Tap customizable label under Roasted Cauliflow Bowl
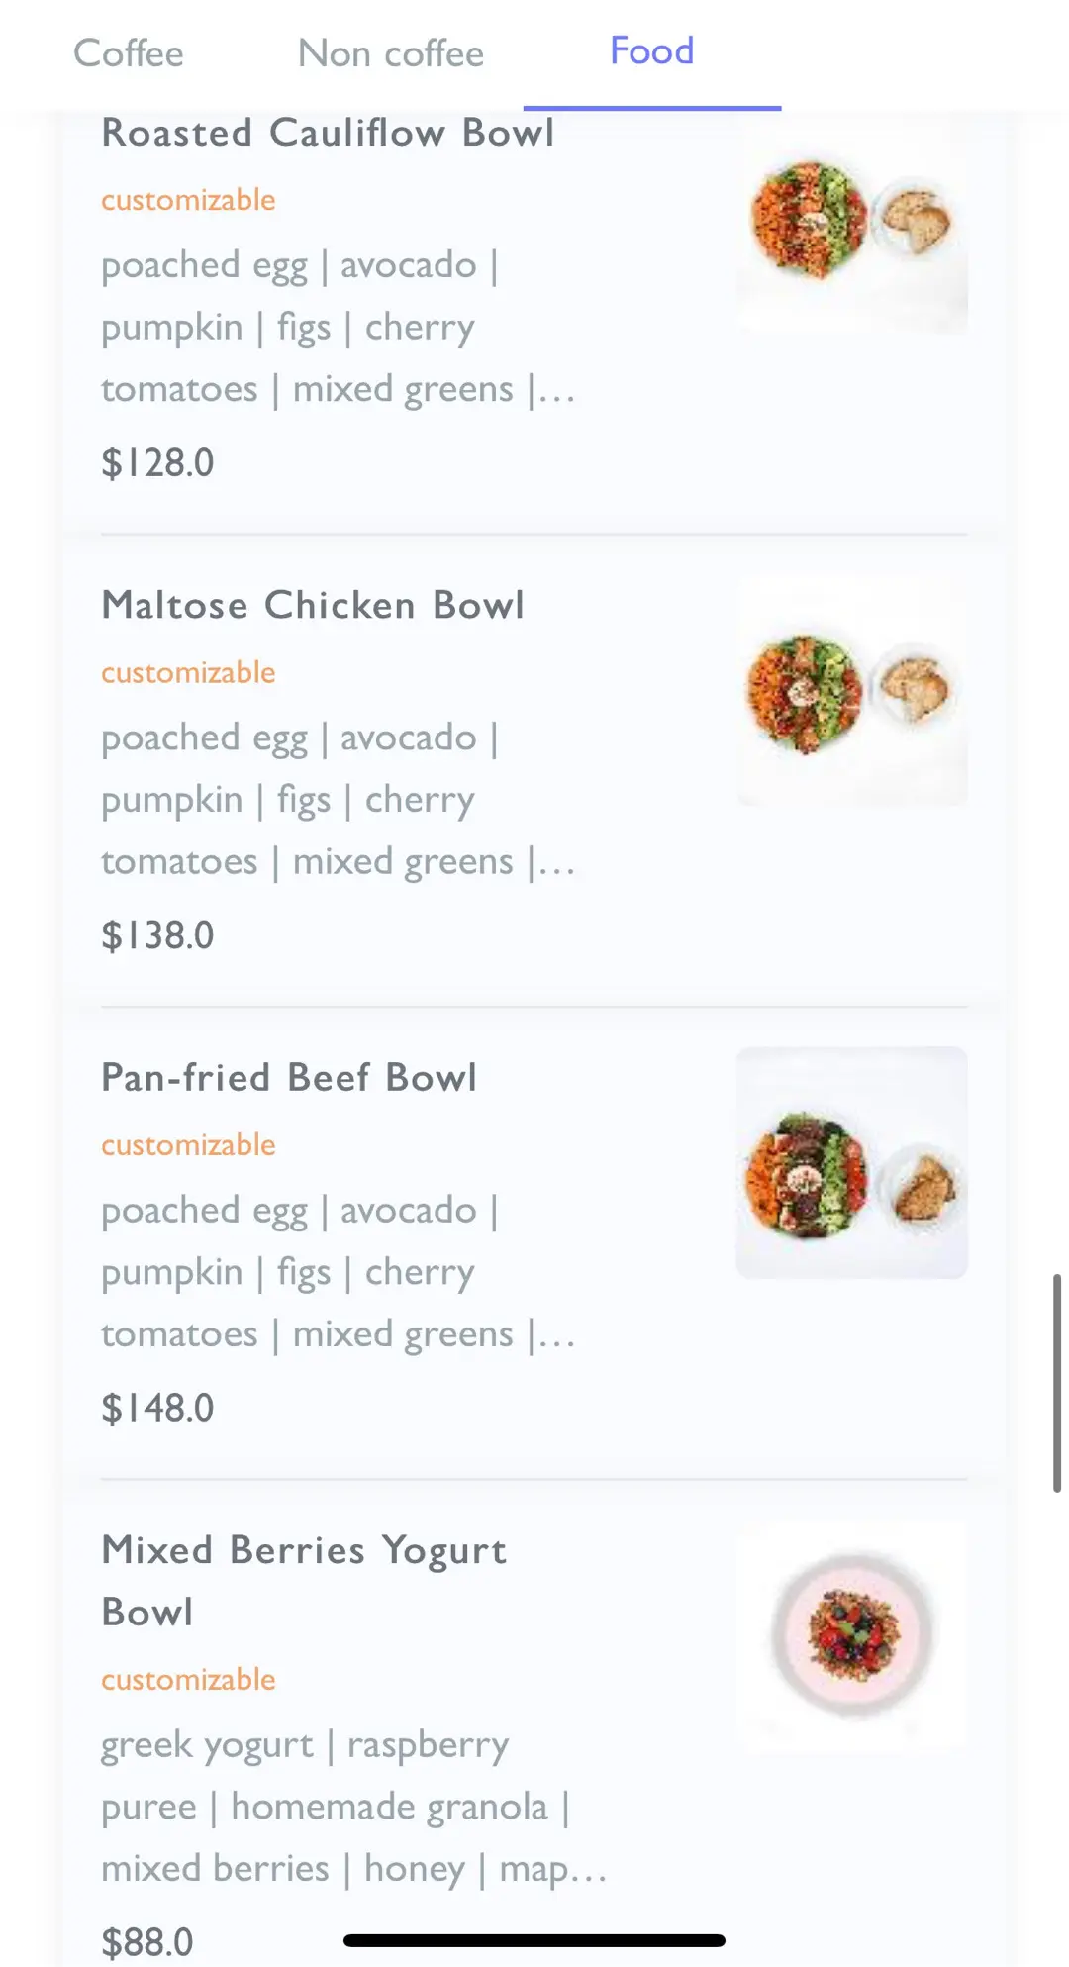 (188, 200)
